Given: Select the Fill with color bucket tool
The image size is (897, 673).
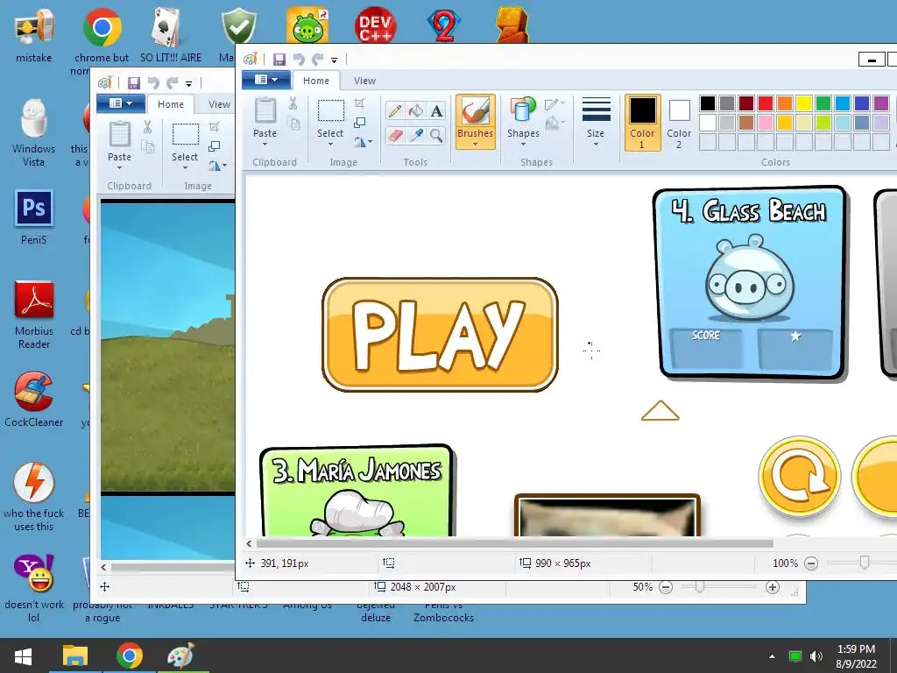Looking at the screenshot, I should pos(416,110).
